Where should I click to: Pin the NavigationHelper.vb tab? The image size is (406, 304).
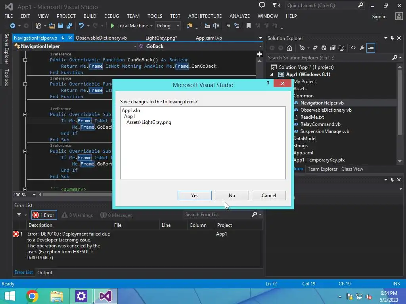click(63, 38)
